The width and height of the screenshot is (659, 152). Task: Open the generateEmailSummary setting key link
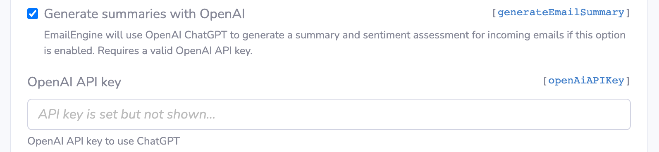pos(561,12)
